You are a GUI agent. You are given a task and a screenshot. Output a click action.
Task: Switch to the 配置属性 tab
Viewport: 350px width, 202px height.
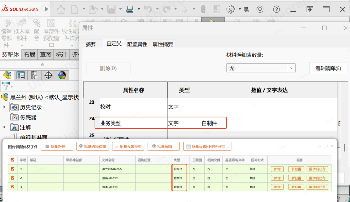pyautogui.click(x=137, y=44)
